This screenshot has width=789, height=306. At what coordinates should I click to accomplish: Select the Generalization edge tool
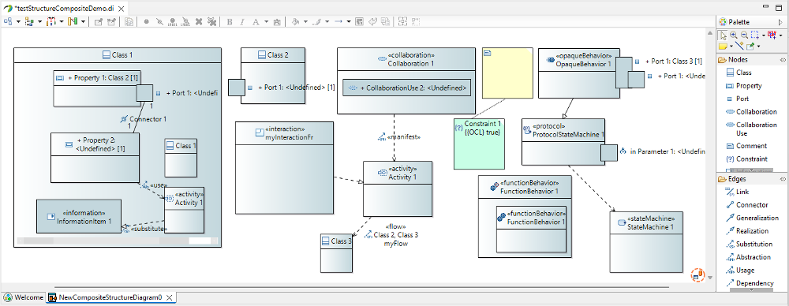click(752, 218)
